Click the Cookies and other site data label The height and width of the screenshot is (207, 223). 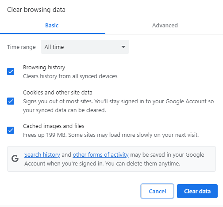58,93
